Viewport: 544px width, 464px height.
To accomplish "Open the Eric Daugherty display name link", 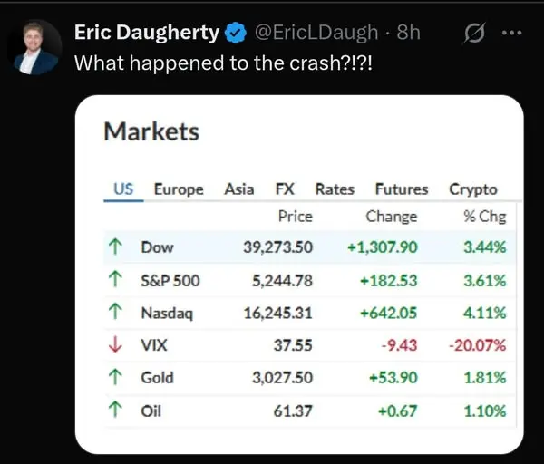I will click(x=146, y=34).
